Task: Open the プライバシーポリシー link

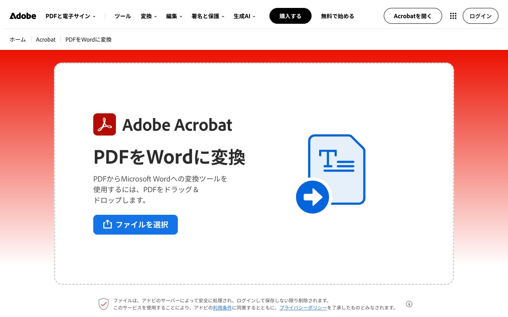Action: coord(303,307)
